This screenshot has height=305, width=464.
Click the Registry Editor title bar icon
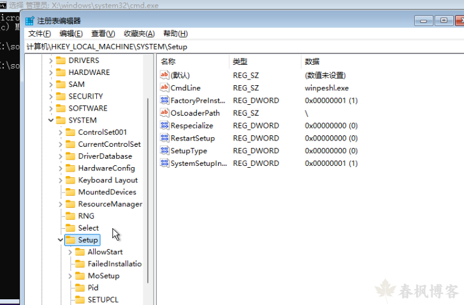click(x=30, y=20)
